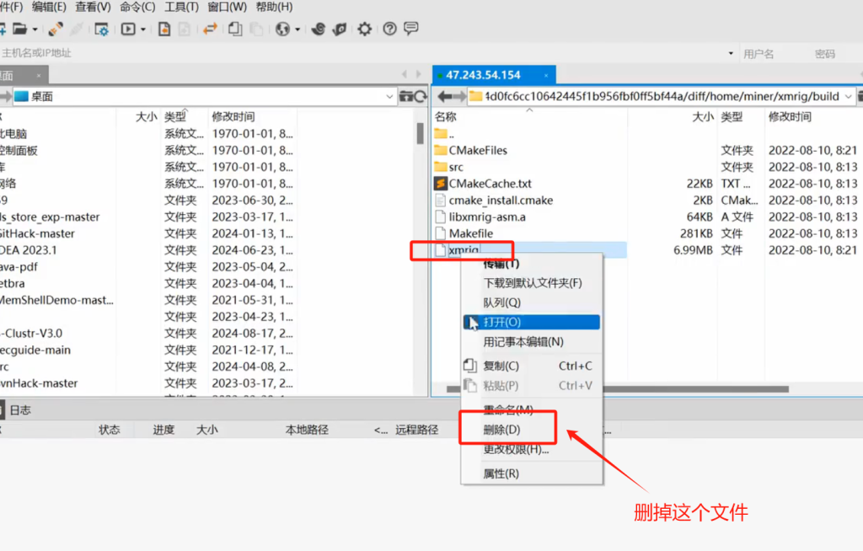Select the ecguide-main folder in local panel
The height and width of the screenshot is (551, 863).
[35, 350]
